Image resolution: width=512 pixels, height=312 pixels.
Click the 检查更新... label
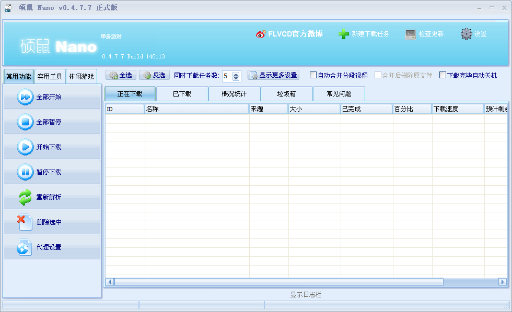(435, 34)
